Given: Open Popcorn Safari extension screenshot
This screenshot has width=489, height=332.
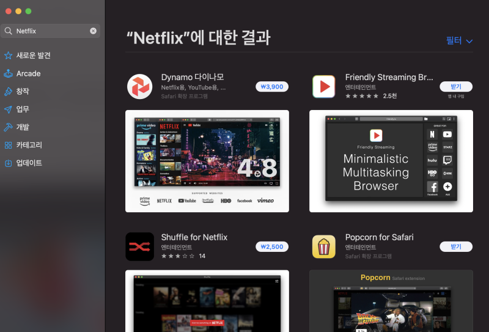Looking at the screenshot, I should click(x=391, y=301).
